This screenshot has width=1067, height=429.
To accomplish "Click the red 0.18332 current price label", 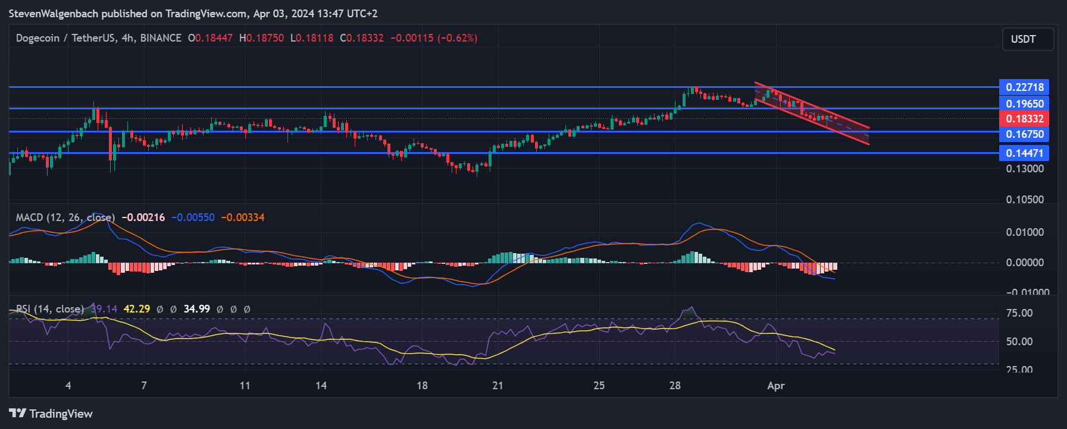I will [x=1024, y=119].
